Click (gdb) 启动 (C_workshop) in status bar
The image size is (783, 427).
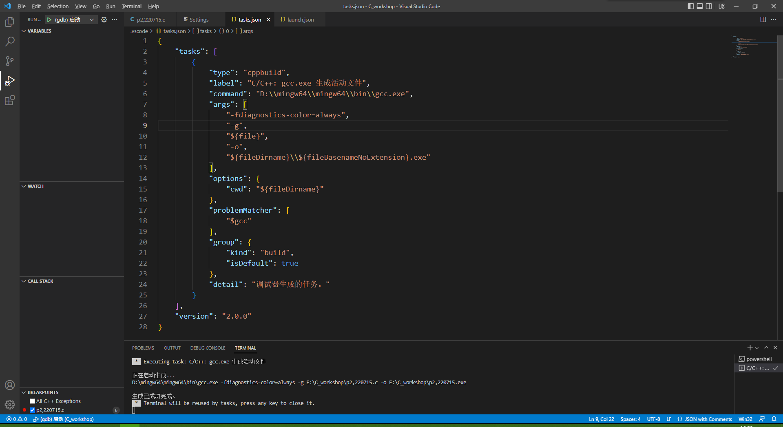pos(64,419)
